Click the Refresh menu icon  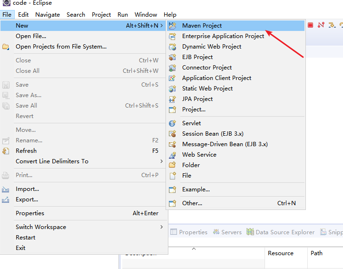5,151
